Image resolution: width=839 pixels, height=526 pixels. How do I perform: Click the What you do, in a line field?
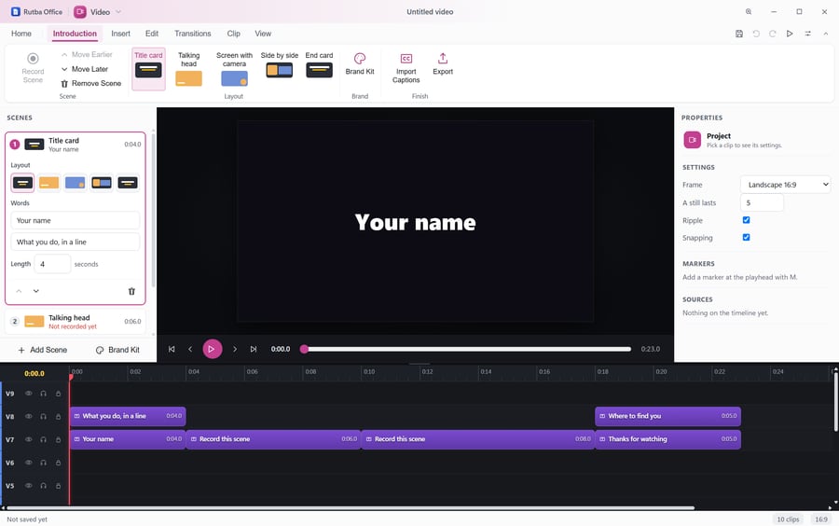tap(75, 242)
